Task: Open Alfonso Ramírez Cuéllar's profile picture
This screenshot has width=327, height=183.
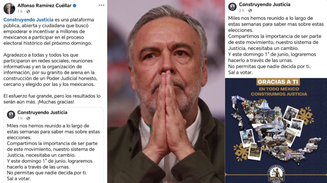Action: 9,9
